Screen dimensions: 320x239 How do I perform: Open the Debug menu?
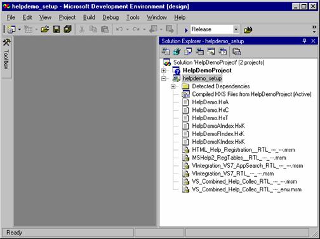click(x=110, y=17)
